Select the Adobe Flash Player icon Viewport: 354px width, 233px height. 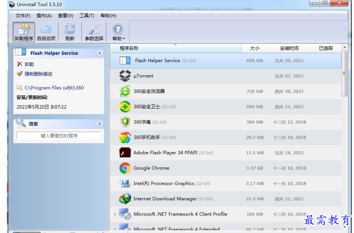(x=125, y=153)
